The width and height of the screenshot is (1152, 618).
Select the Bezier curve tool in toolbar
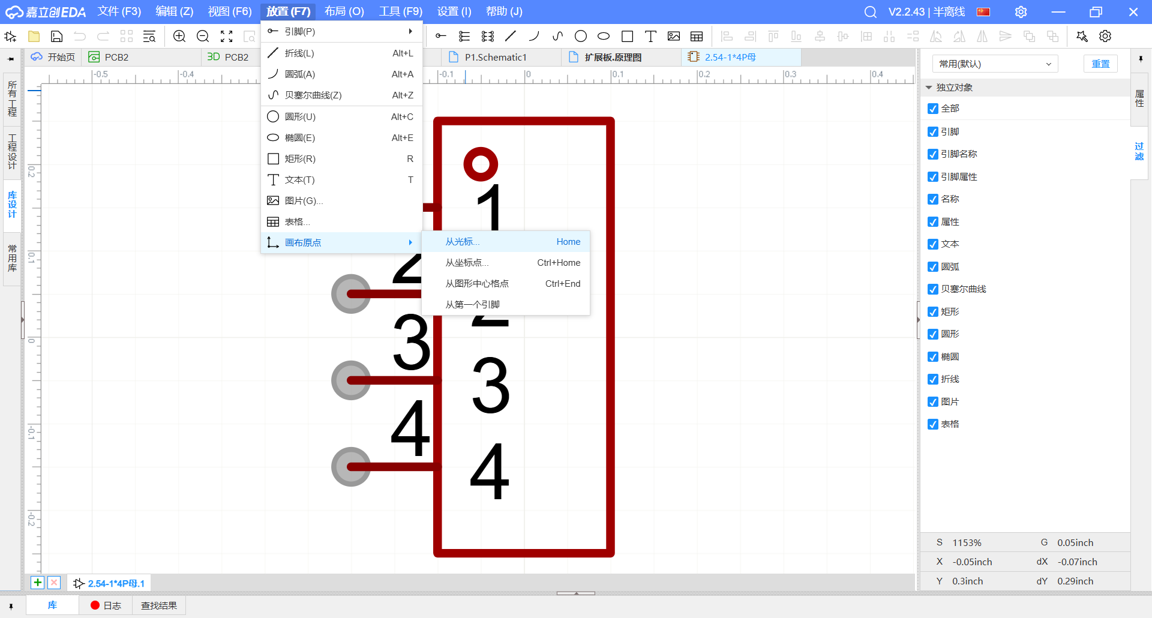click(x=557, y=36)
